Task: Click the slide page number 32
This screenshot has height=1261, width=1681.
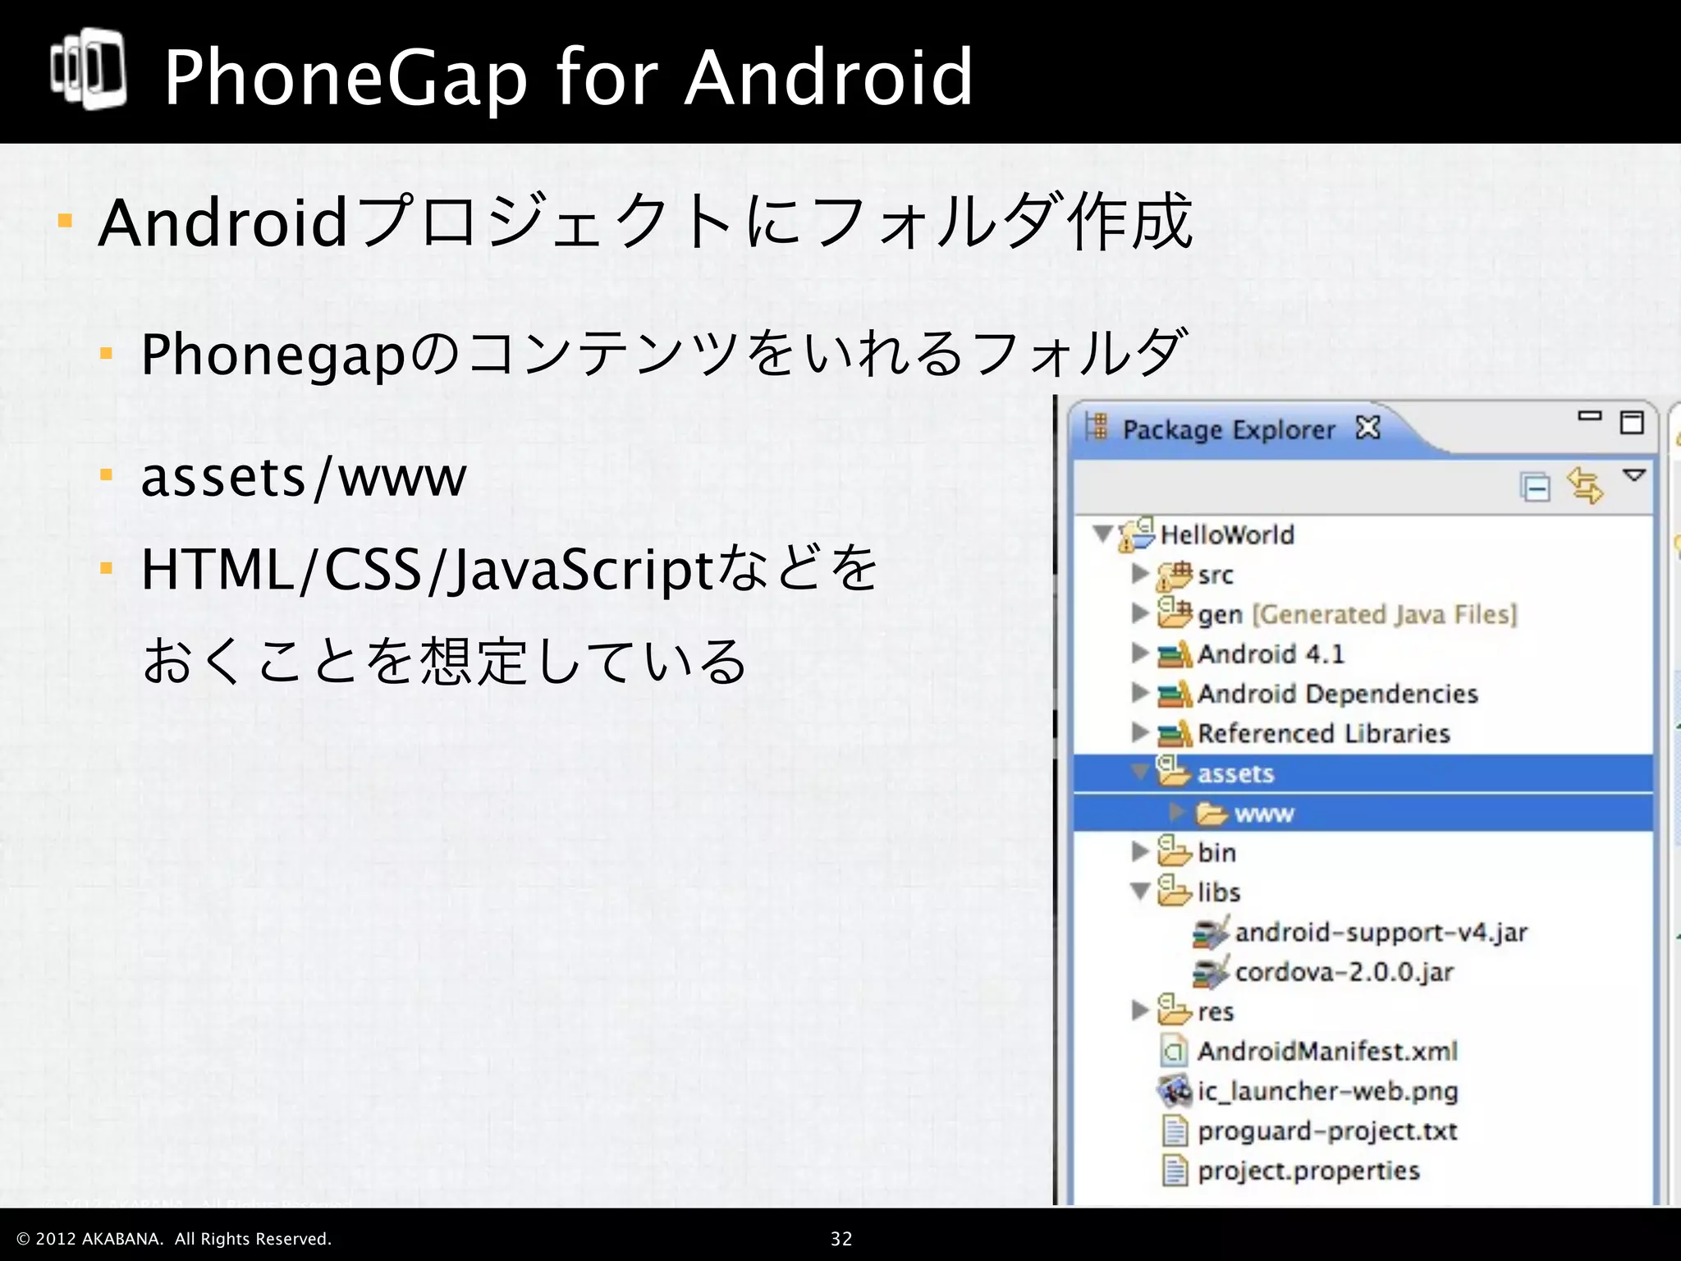Action: pos(841,1239)
